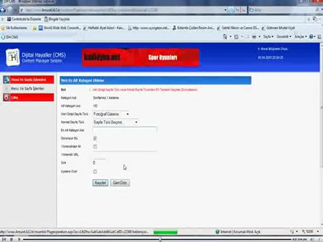
Task: Open the address bar history dropdown arrow
Action: (x=225, y=10)
